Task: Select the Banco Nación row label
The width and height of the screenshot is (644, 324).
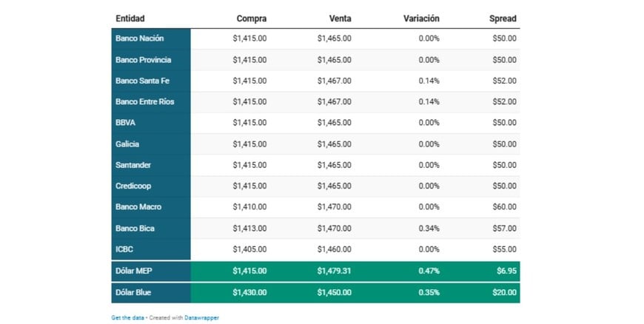Action: (x=139, y=38)
